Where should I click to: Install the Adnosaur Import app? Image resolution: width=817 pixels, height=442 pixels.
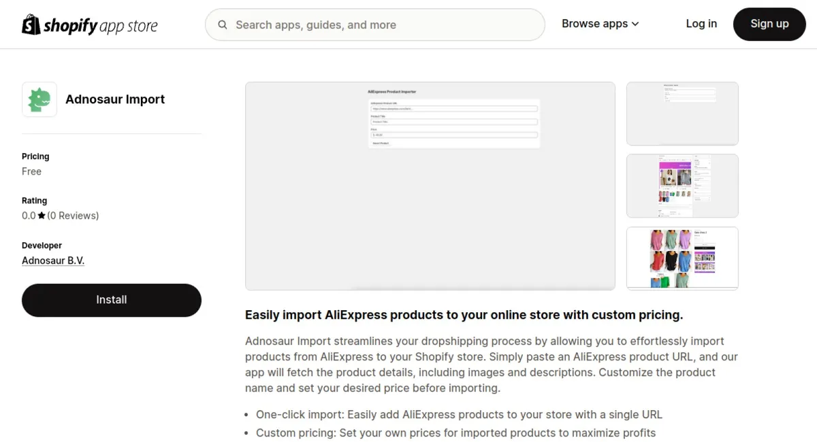click(112, 300)
